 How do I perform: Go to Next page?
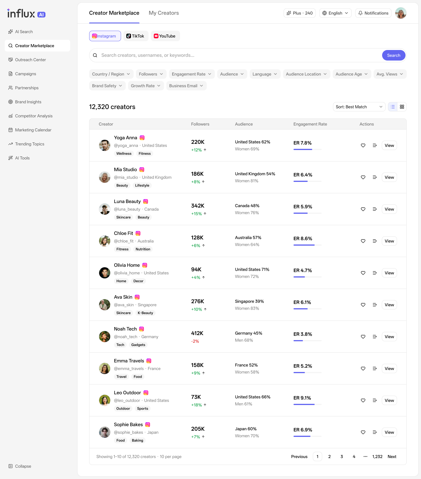coord(392,456)
